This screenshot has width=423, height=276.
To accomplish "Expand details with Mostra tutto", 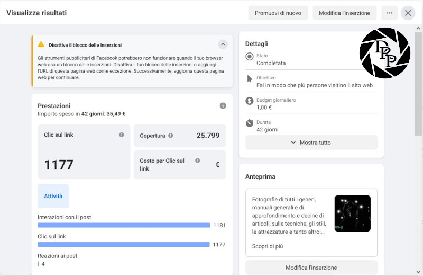I will [311, 143].
